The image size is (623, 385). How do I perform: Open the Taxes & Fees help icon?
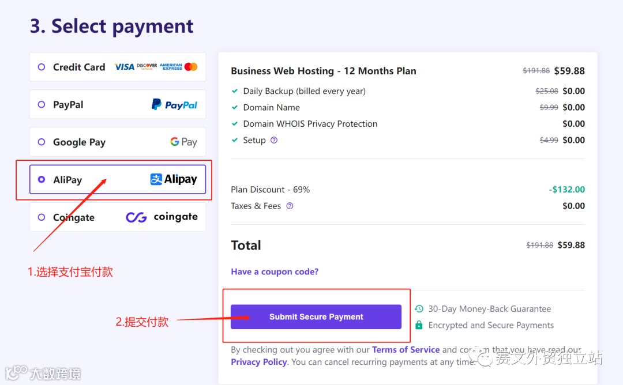(290, 206)
